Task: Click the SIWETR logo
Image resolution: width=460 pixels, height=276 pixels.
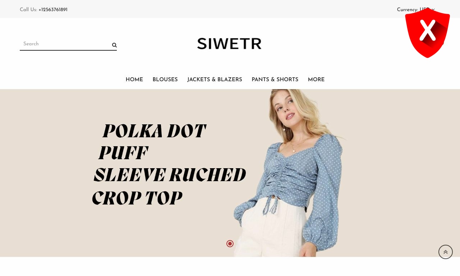Action: coord(229,43)
